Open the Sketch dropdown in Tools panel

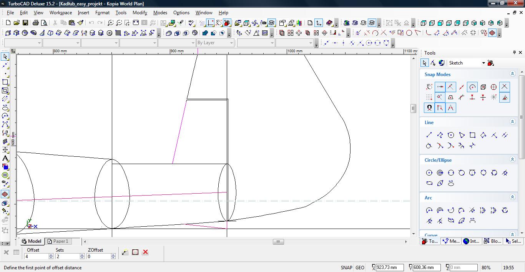coord(483,63)
